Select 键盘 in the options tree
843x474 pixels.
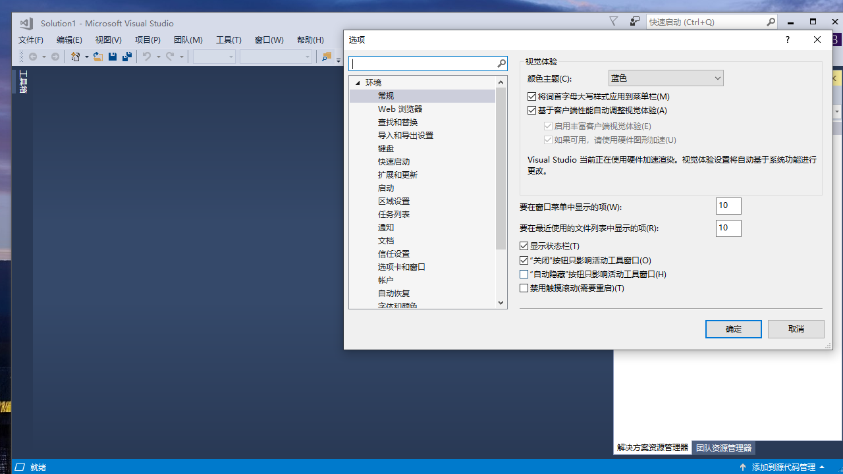coord(386,148)
